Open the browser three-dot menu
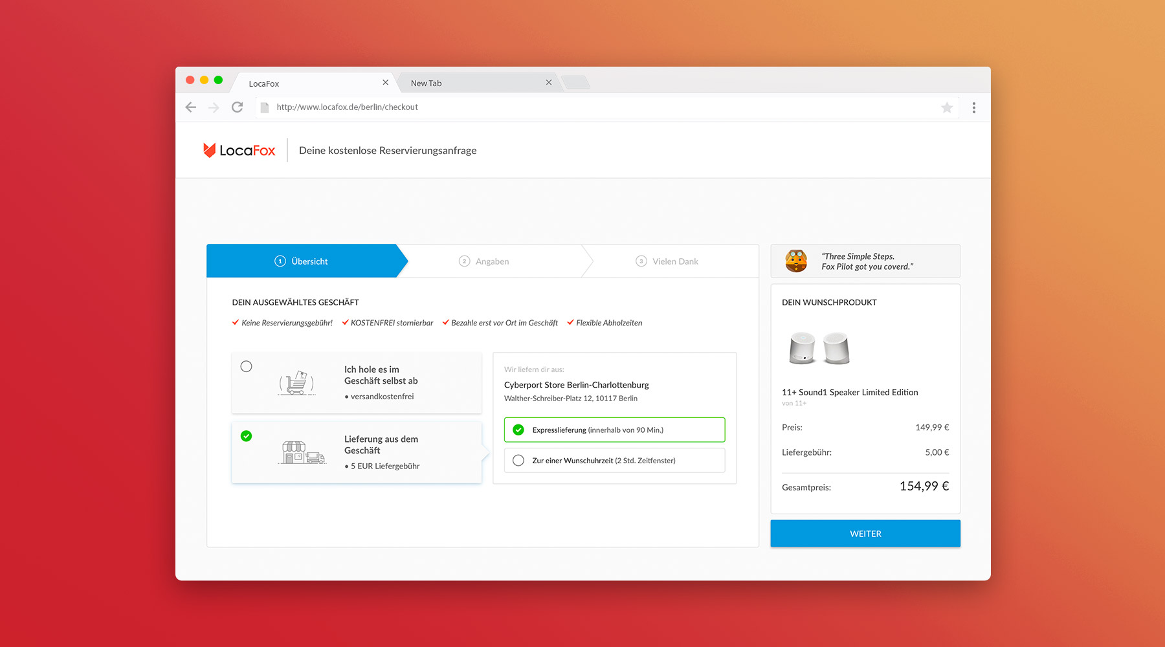Screen dimensions: 1165x647 click(973, 107)
